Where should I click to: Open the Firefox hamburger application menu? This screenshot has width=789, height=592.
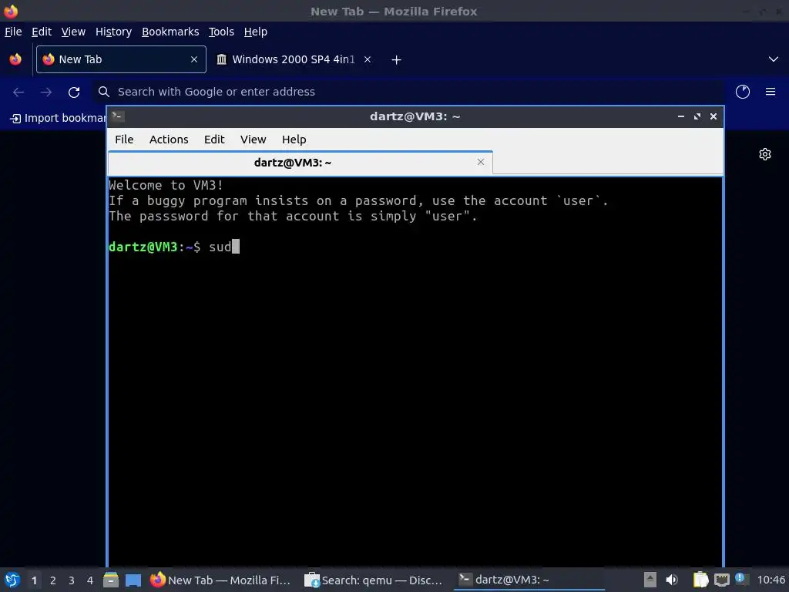(771, 92)
